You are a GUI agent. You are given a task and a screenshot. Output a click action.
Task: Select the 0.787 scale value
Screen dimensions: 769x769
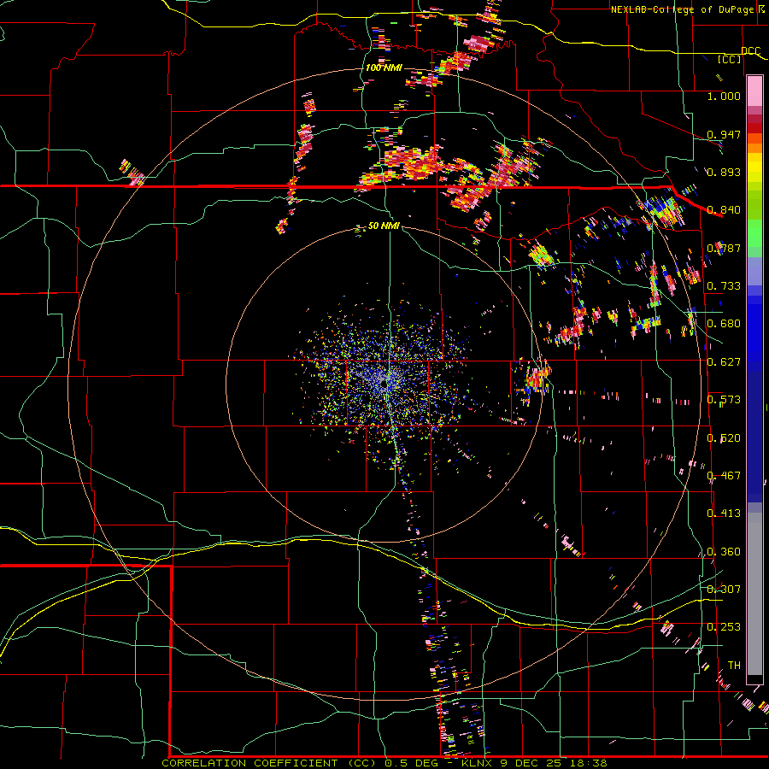pos(724,248)
